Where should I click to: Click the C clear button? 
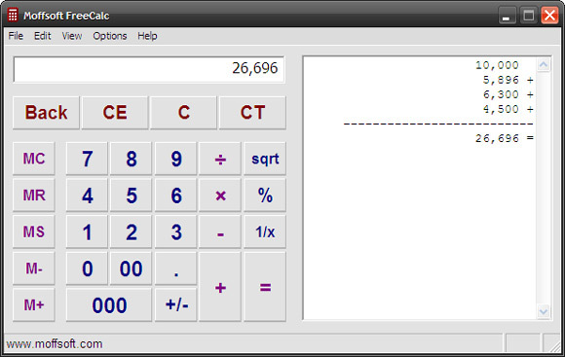click(184, 113)
